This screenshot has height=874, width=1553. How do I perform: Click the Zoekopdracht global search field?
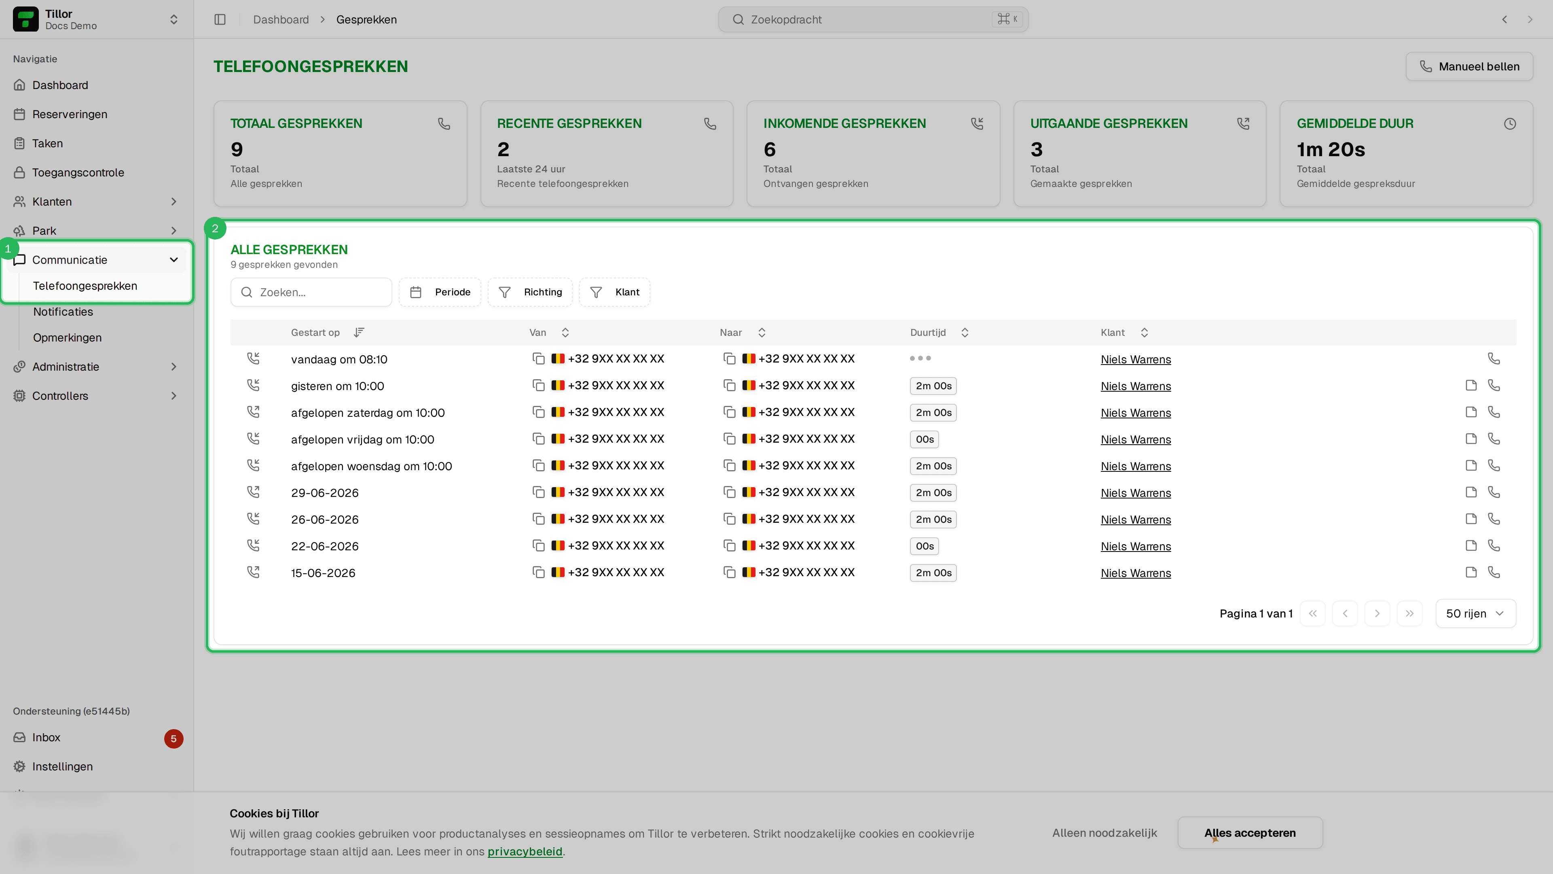pos(873,19)
